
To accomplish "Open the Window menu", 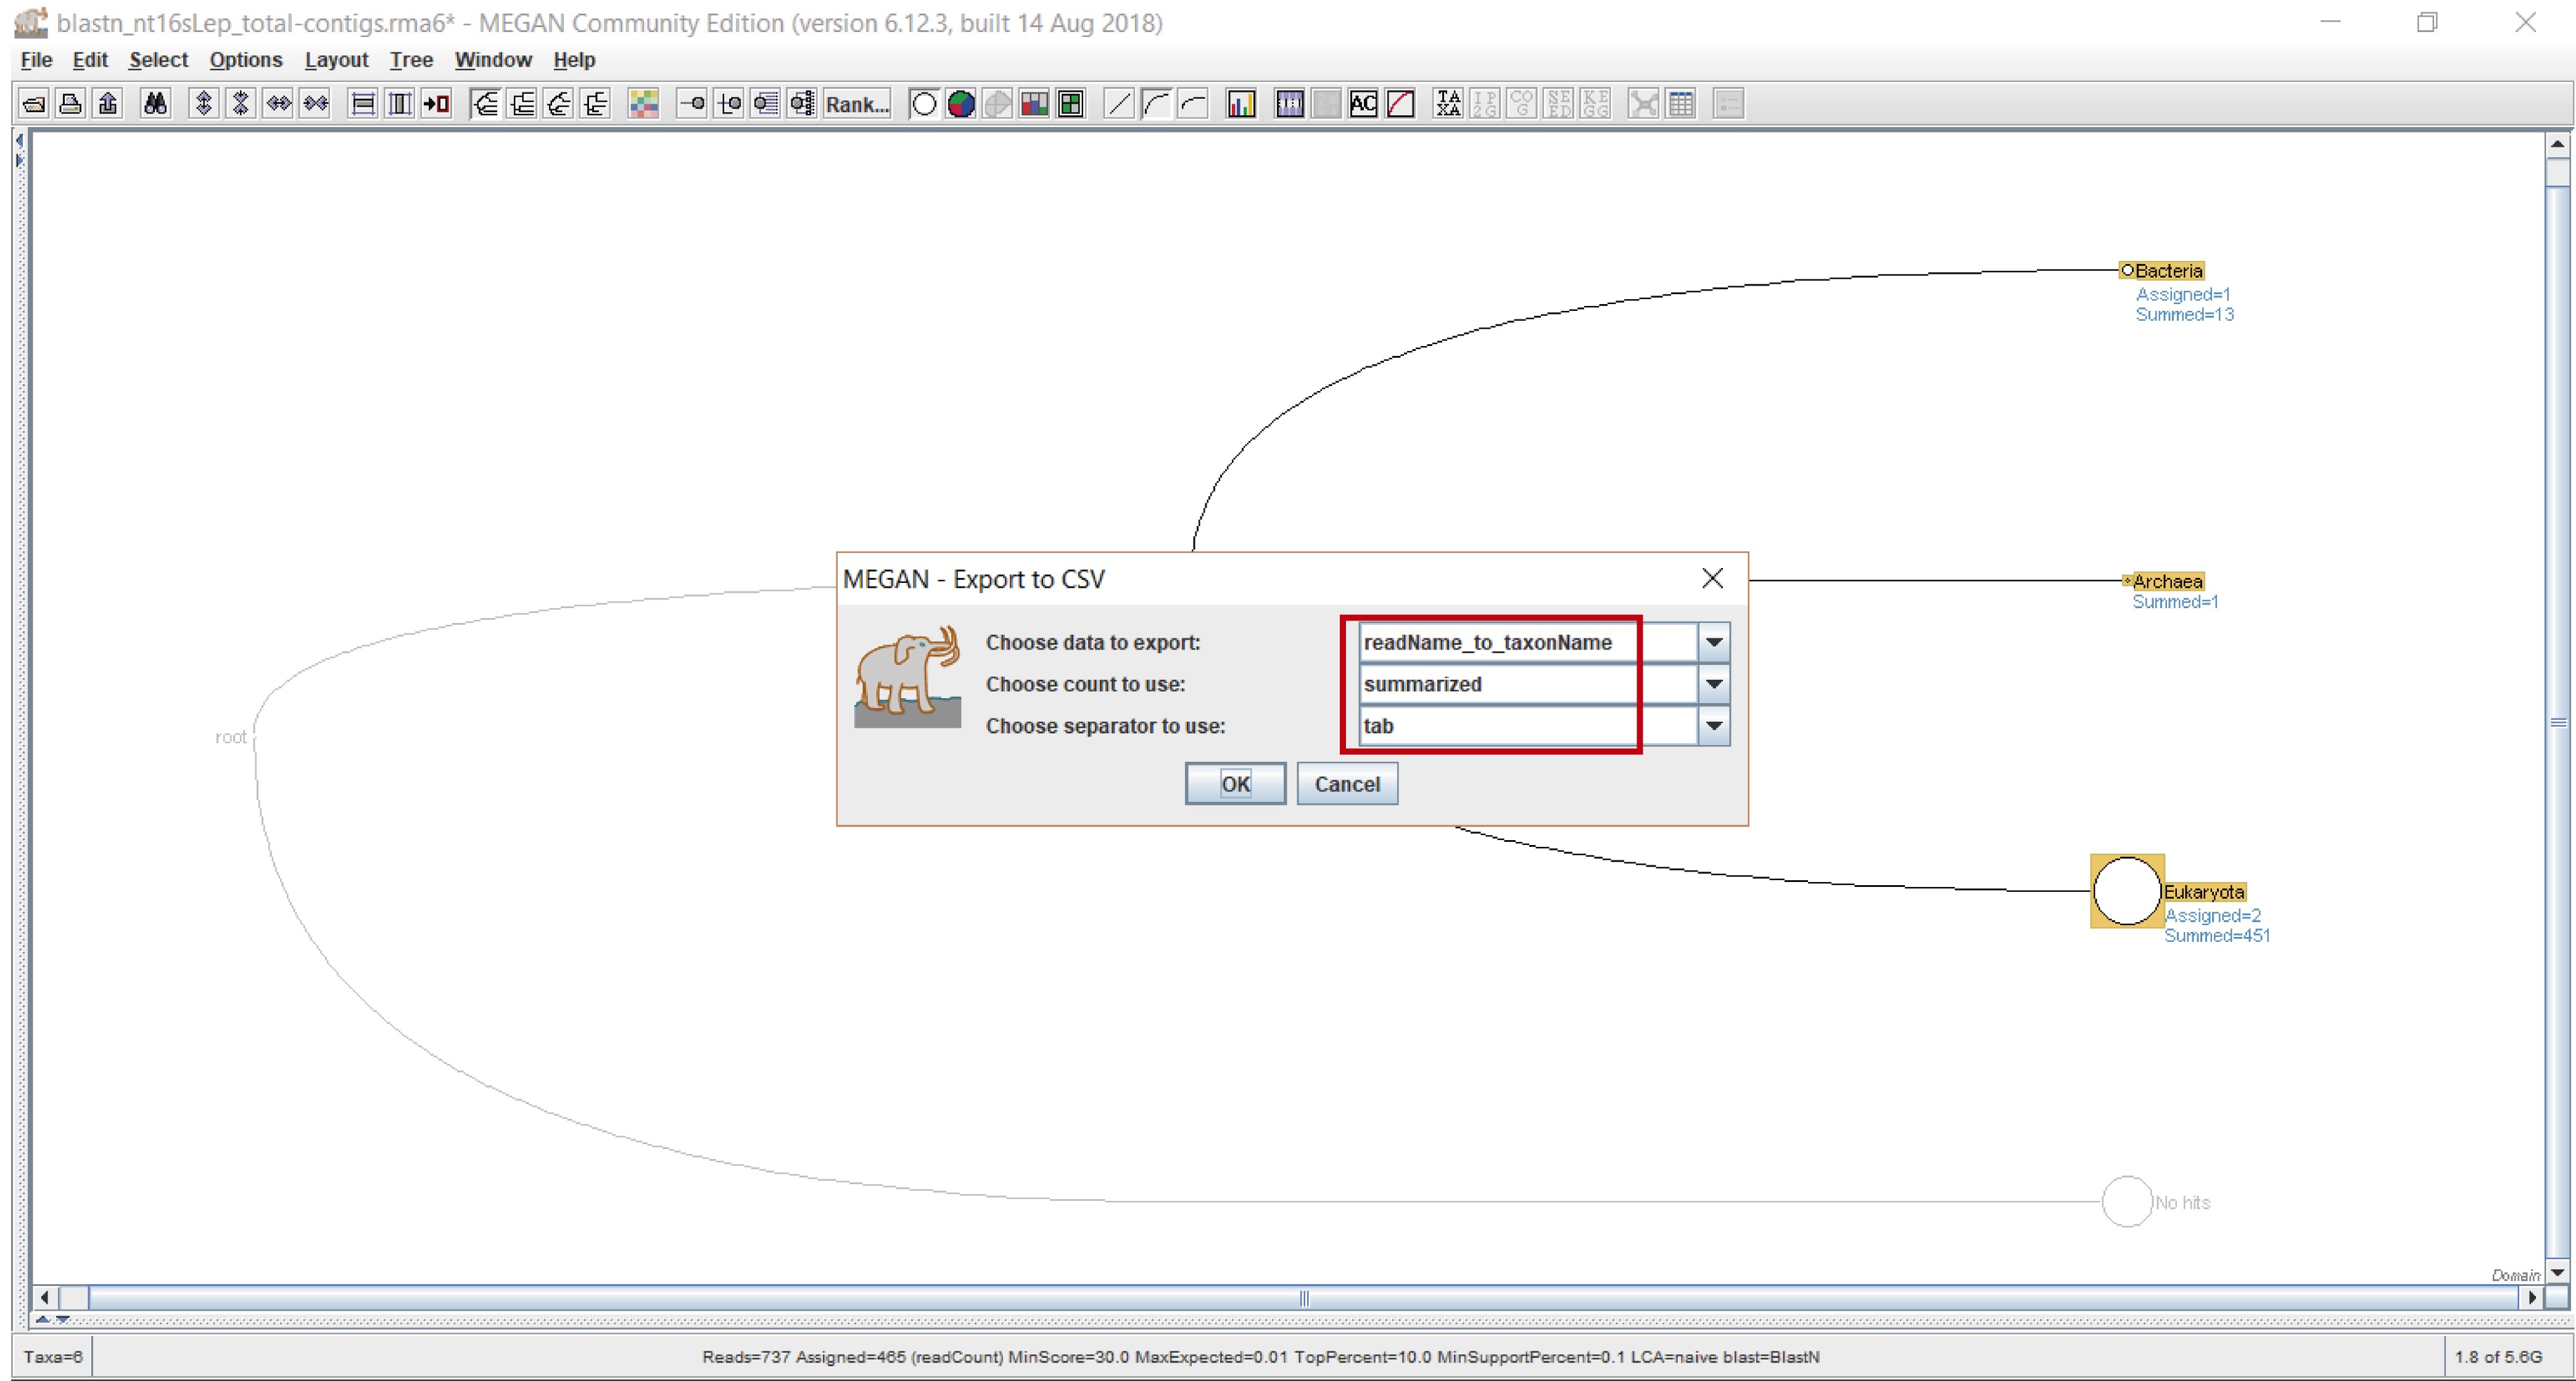I will (493, 60).
